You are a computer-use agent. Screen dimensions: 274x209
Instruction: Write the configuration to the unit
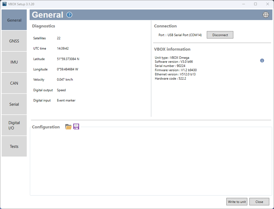236,202
